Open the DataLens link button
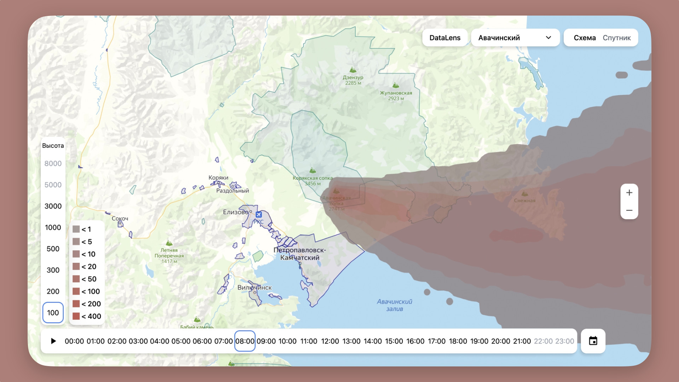This screenshot has height=382, width=679. 445,38
